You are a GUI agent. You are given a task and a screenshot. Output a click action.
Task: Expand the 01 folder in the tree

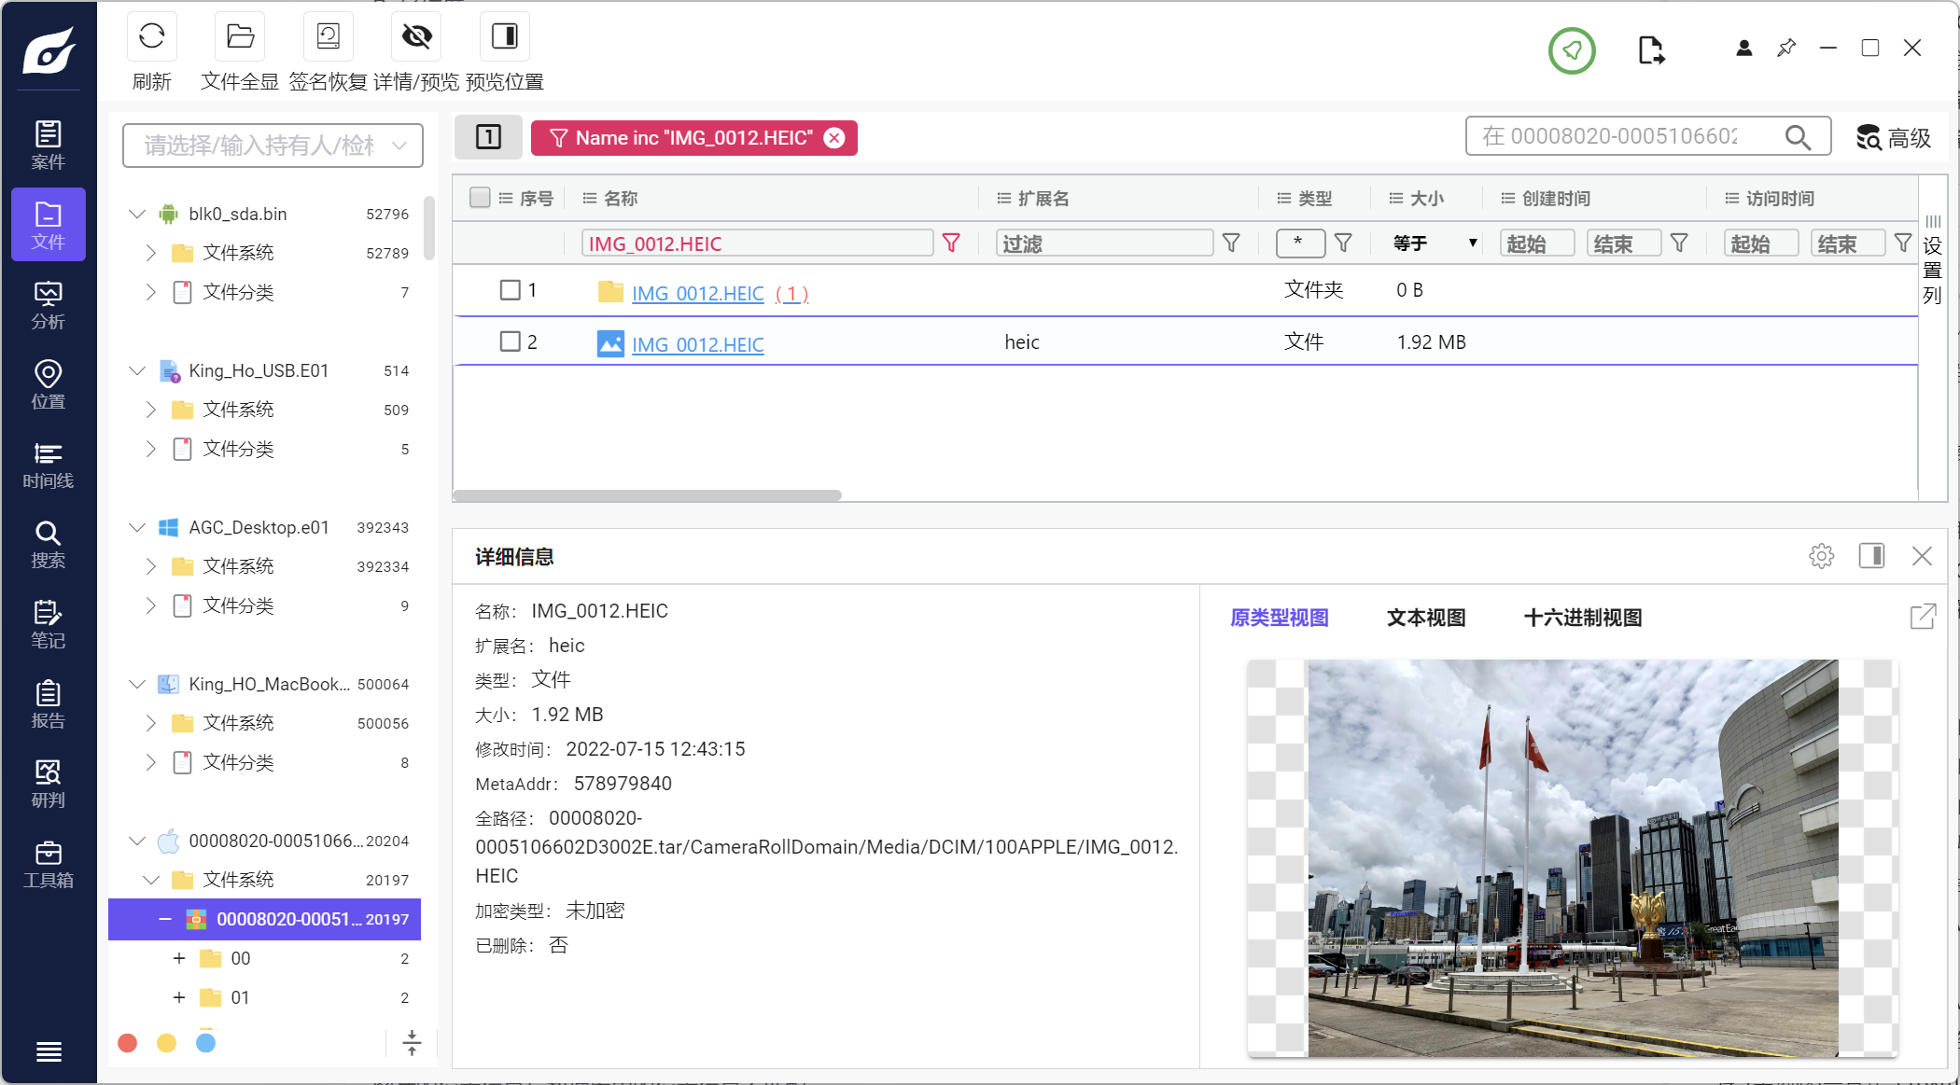tap(179, 997)
